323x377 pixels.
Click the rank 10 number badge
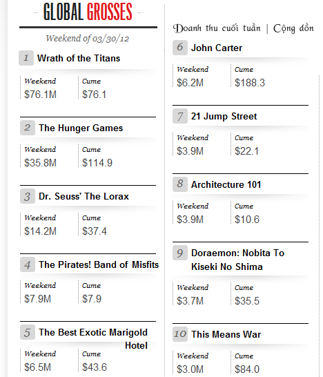(180, 334)
